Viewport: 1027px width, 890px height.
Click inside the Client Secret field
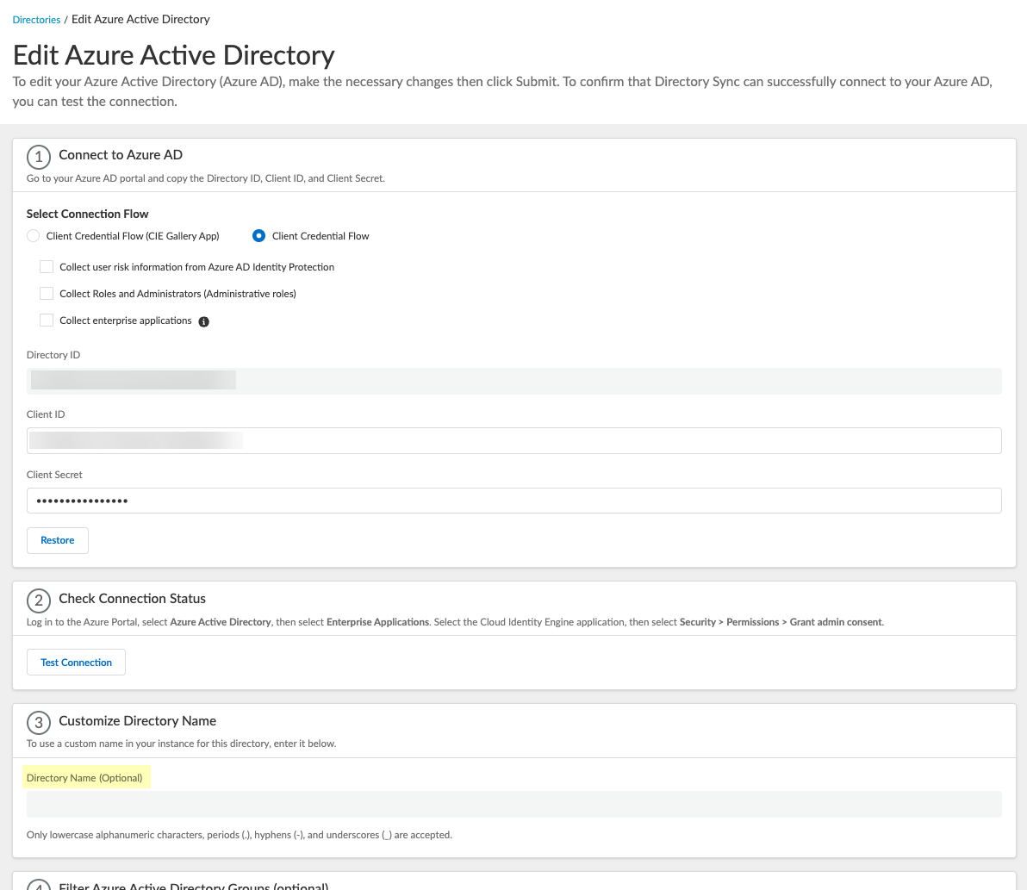[x=513, y=501]
